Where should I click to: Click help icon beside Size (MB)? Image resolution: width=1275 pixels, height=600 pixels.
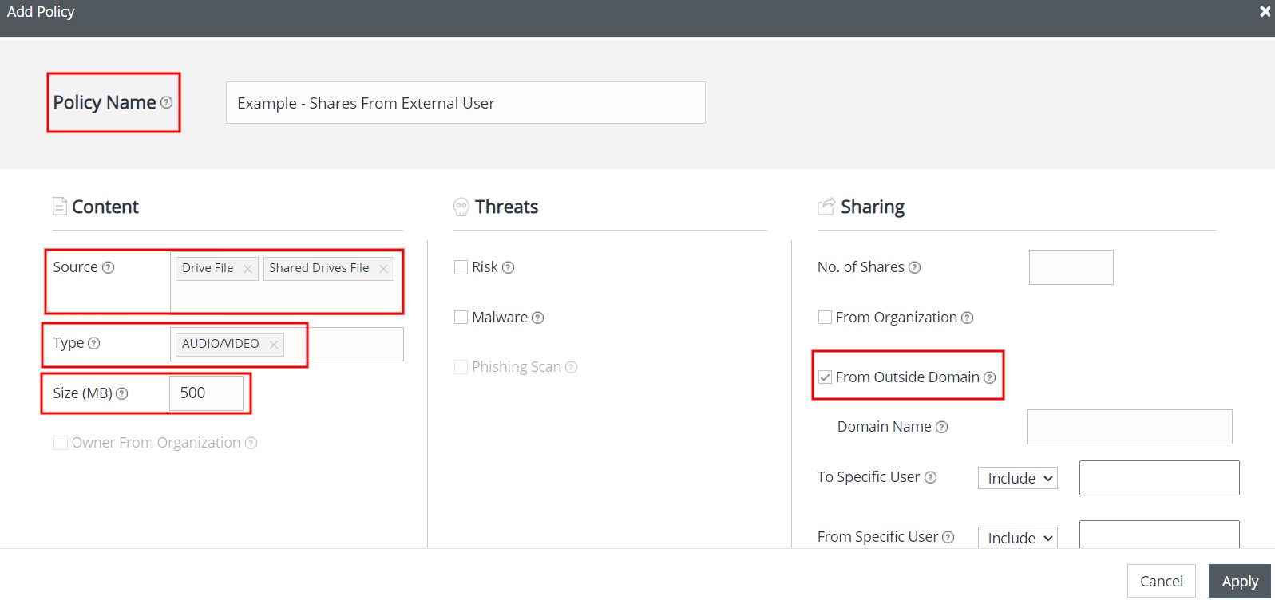click(122, 394)
